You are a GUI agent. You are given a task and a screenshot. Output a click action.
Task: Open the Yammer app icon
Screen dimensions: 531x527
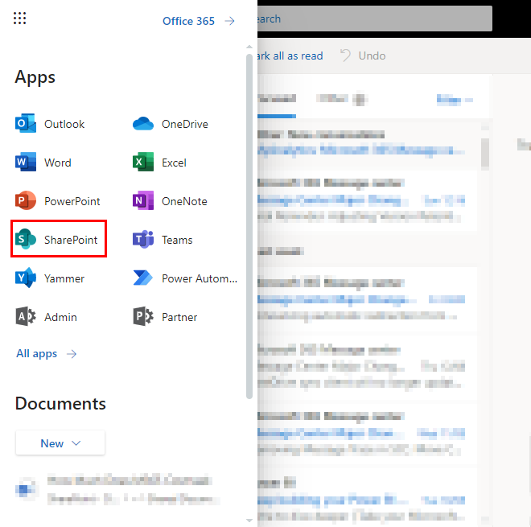coord(26,278)
